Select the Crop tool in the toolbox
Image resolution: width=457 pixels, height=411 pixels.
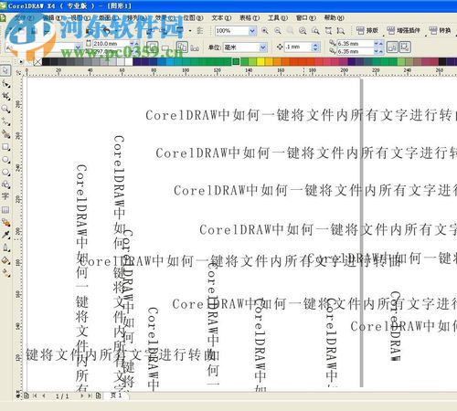(x=5, y=96)
